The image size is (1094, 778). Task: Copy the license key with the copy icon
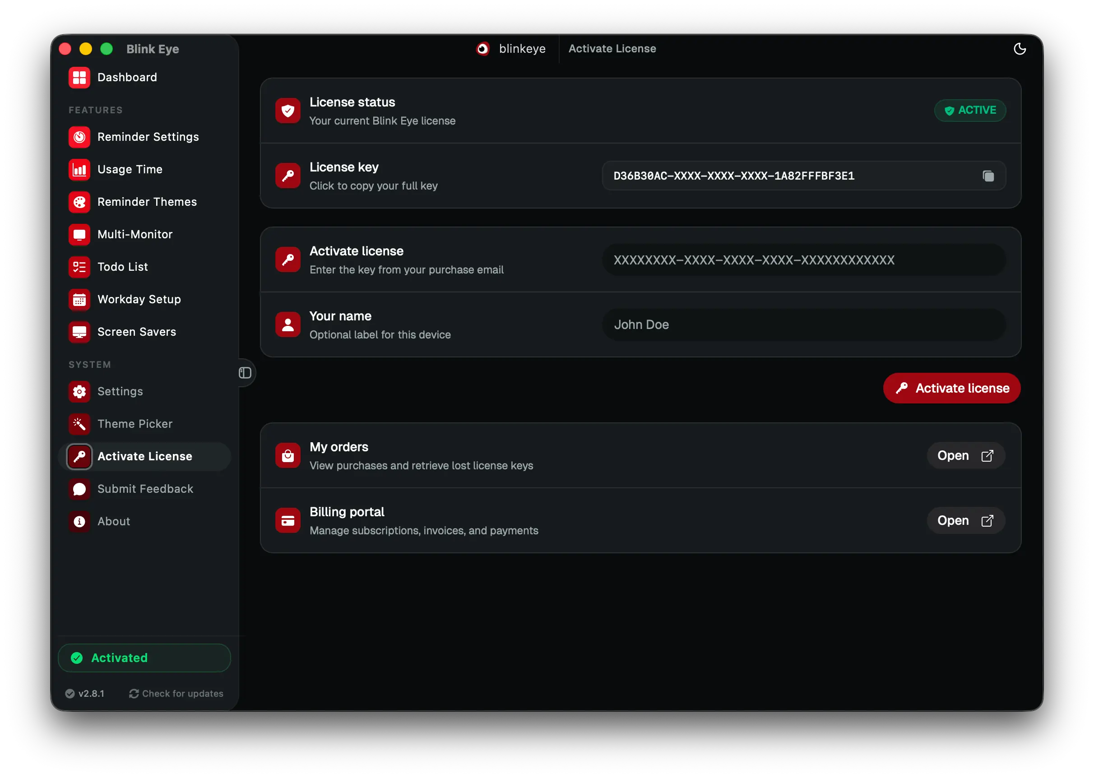989,176
